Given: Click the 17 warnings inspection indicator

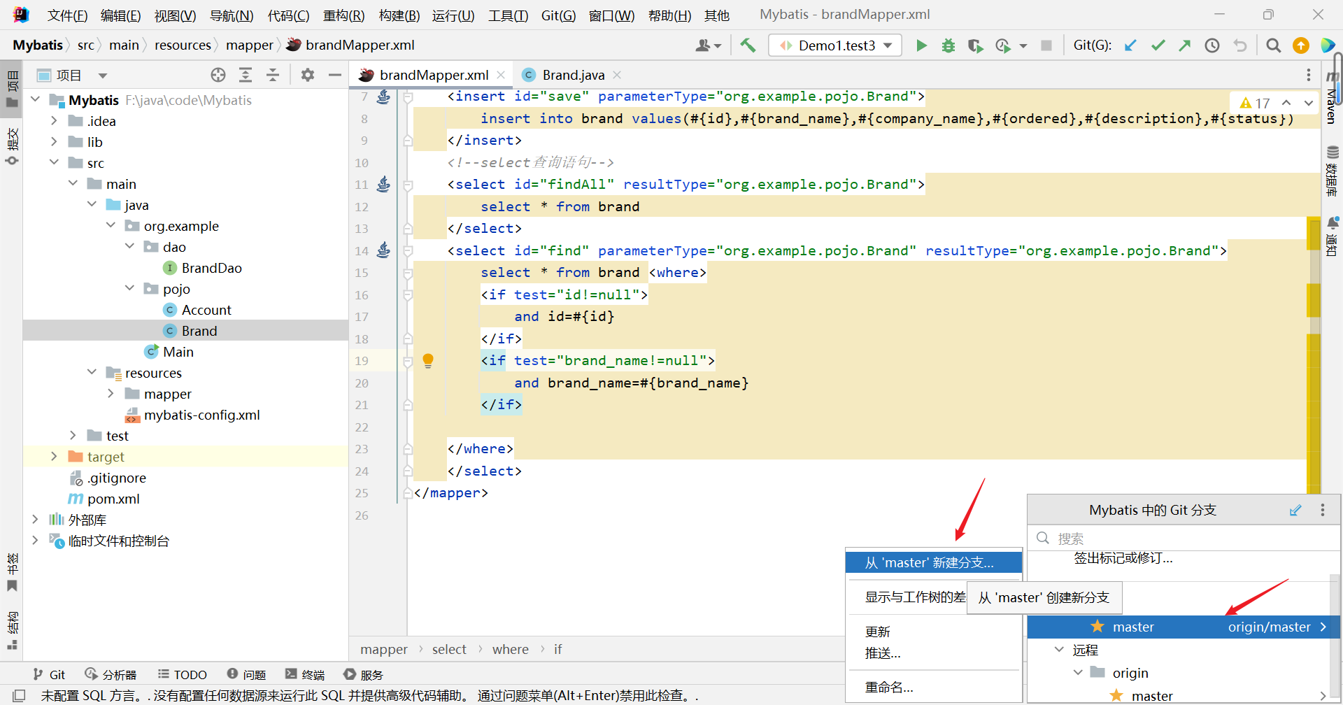Looking at the screenshot, I should (1255, 103).
